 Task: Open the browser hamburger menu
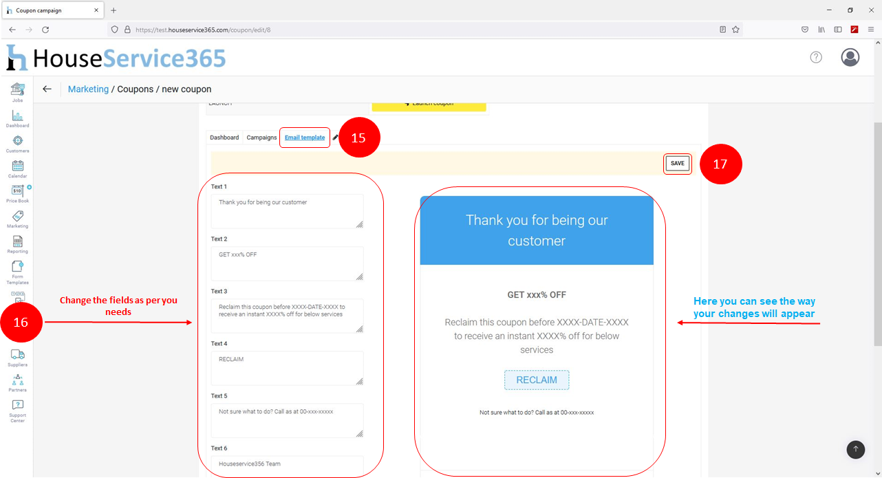[871, 30]
